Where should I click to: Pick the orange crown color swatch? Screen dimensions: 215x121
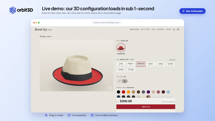click(128, 92)
